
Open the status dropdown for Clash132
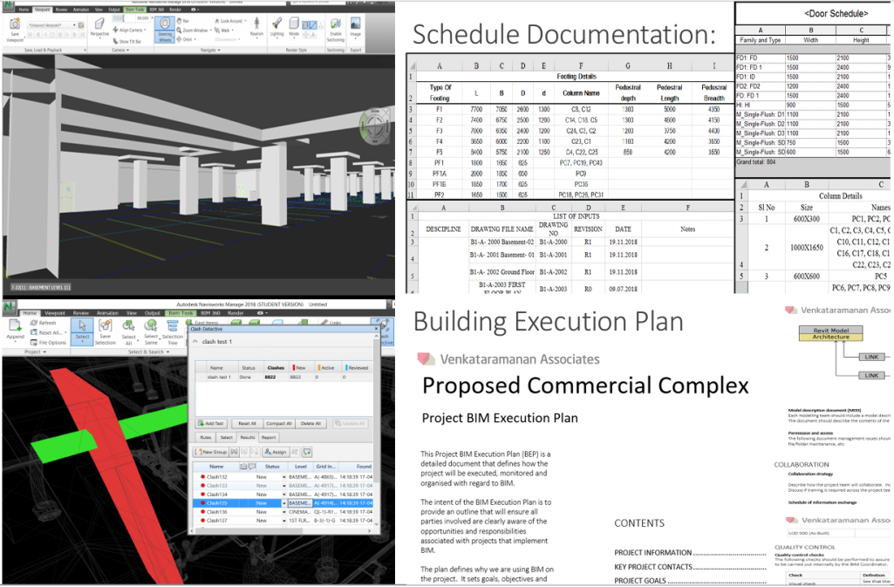point(283,477)
